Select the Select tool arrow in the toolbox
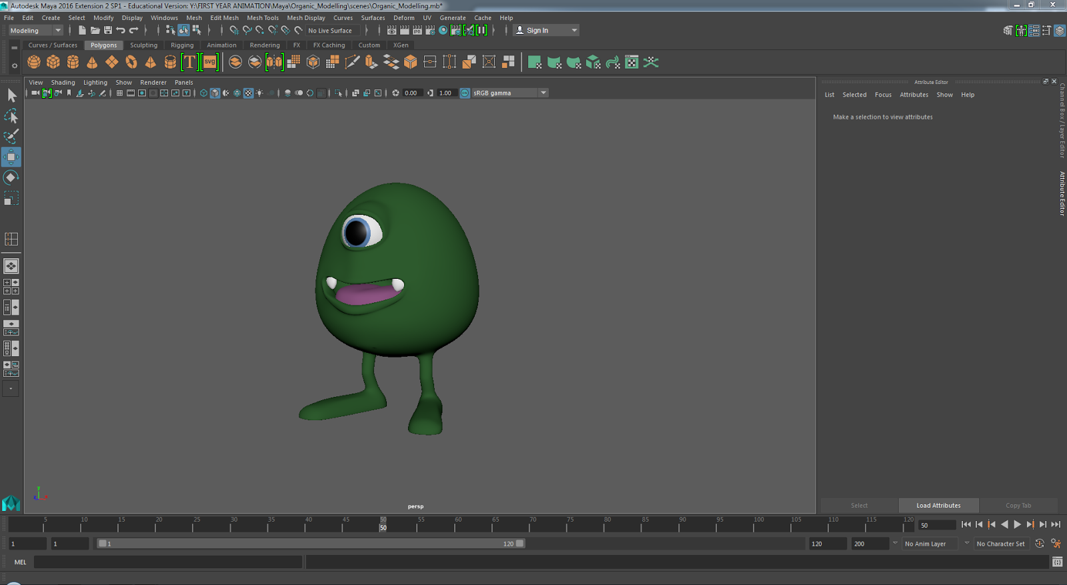 (x=11, y=95)
